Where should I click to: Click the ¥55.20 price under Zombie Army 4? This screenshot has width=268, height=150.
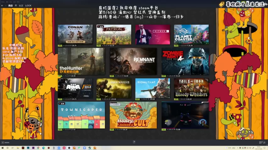tap(177, 76)
